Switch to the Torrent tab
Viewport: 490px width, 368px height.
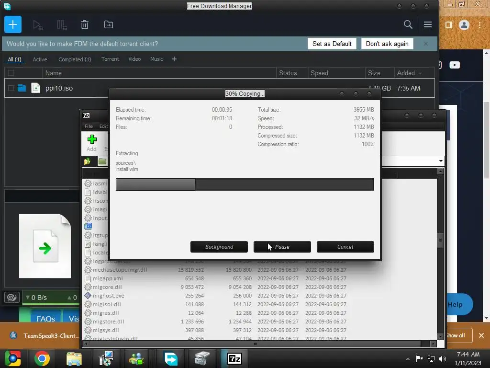[110, 59]
